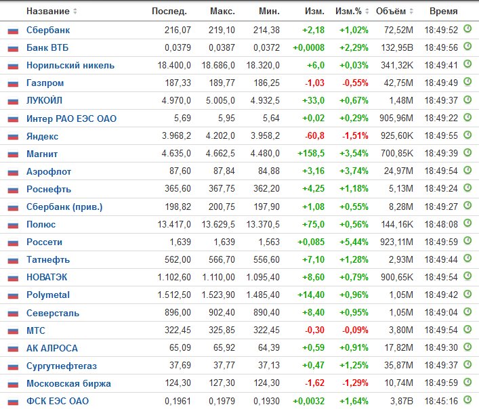Viewport: 479px width, 409px height.
Task: Click Полюс max price 13.629,5
Action: coord(218,224)
